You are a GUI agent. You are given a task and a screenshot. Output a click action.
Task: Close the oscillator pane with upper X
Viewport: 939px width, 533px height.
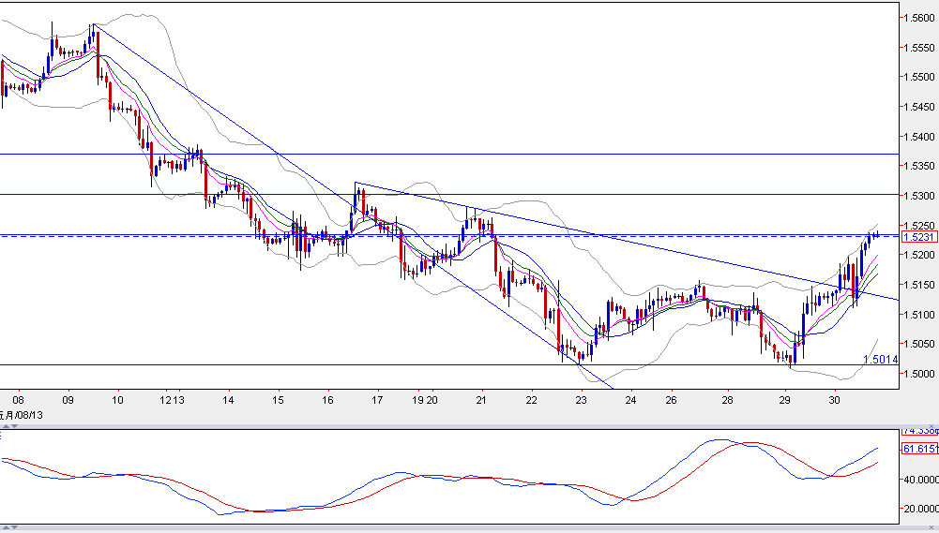point(931,426)
